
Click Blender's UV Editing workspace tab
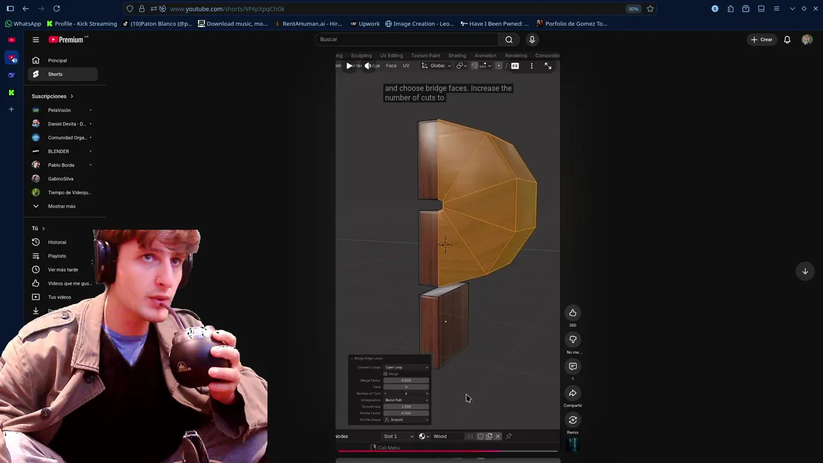point(392,56)
